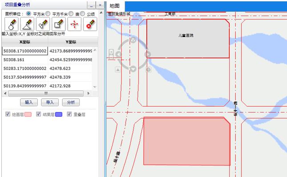287x177 pixels.
Task: Open the blue 结果层 color swatch
Action: [x=59, y=114]
